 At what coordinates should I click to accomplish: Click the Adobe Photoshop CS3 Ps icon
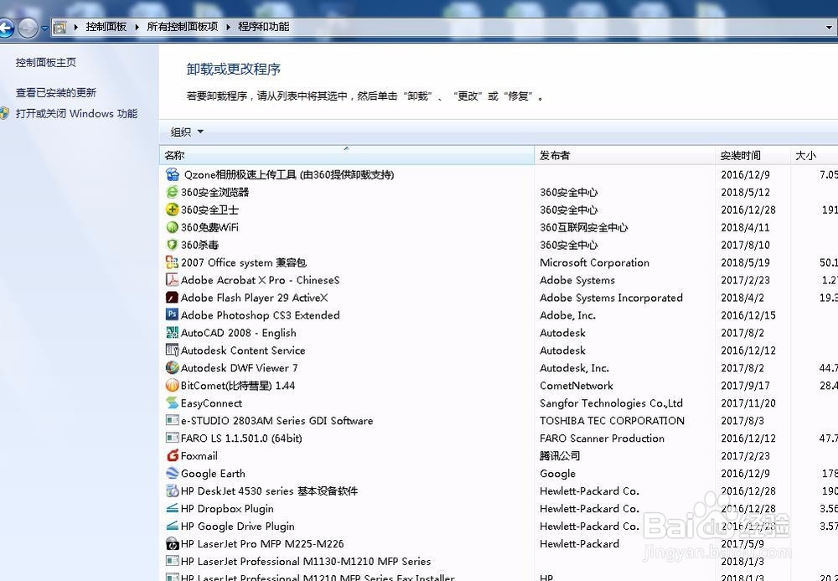172,315
